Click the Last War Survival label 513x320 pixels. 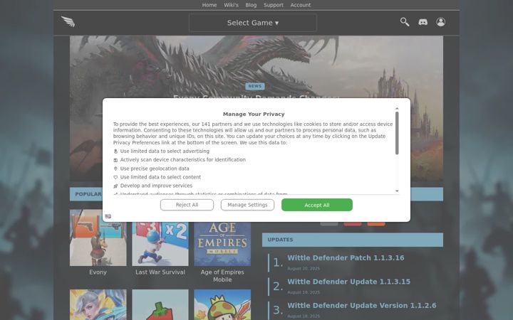pos(160,272)
